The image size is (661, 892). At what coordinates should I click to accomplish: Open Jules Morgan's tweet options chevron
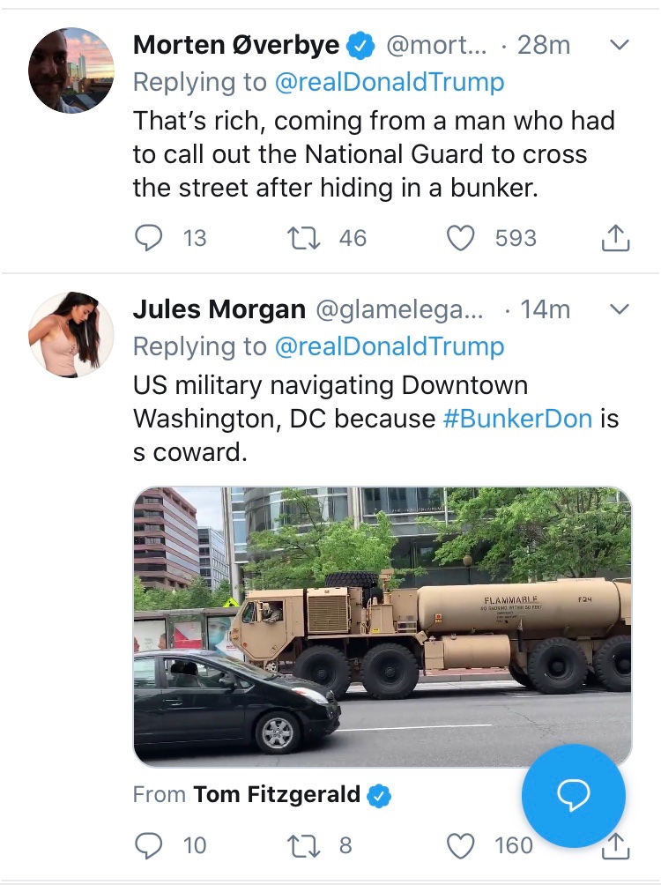620,309
